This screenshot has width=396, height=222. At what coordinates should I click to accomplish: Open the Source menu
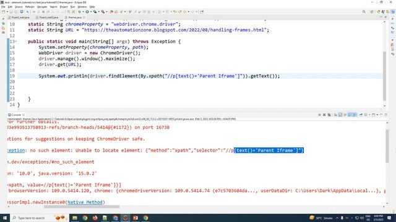pos(19,7)
